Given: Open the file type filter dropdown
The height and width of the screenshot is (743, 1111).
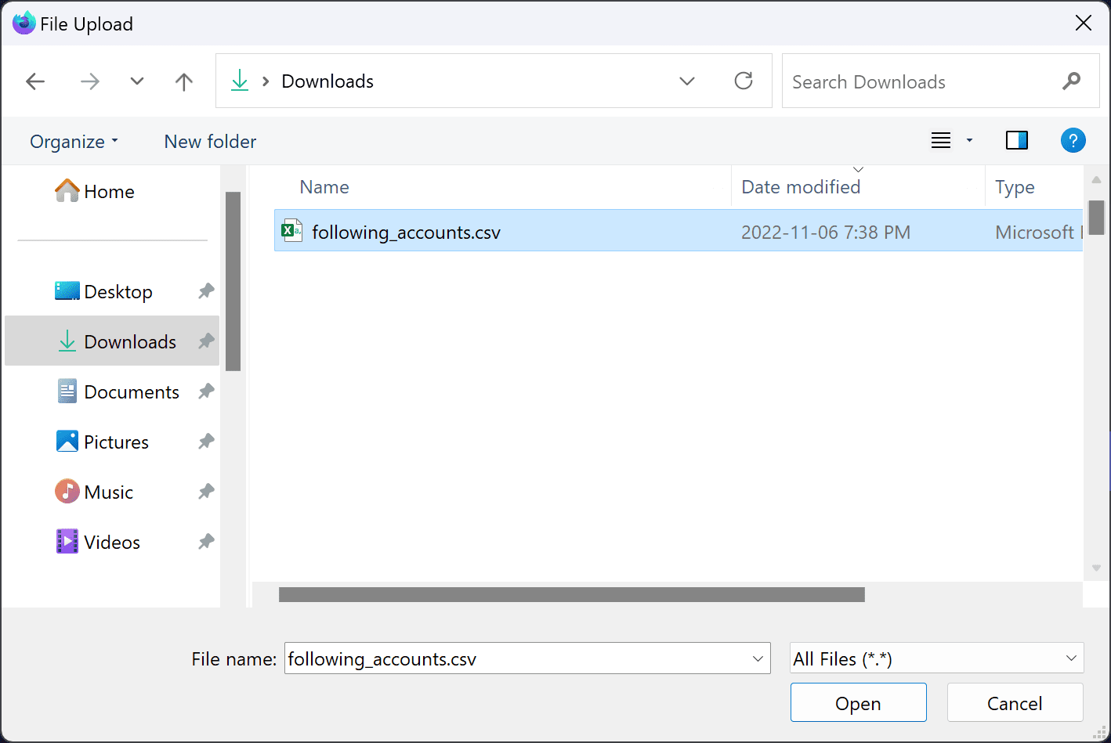Looking at the screenshot, I should (1071, 658).
